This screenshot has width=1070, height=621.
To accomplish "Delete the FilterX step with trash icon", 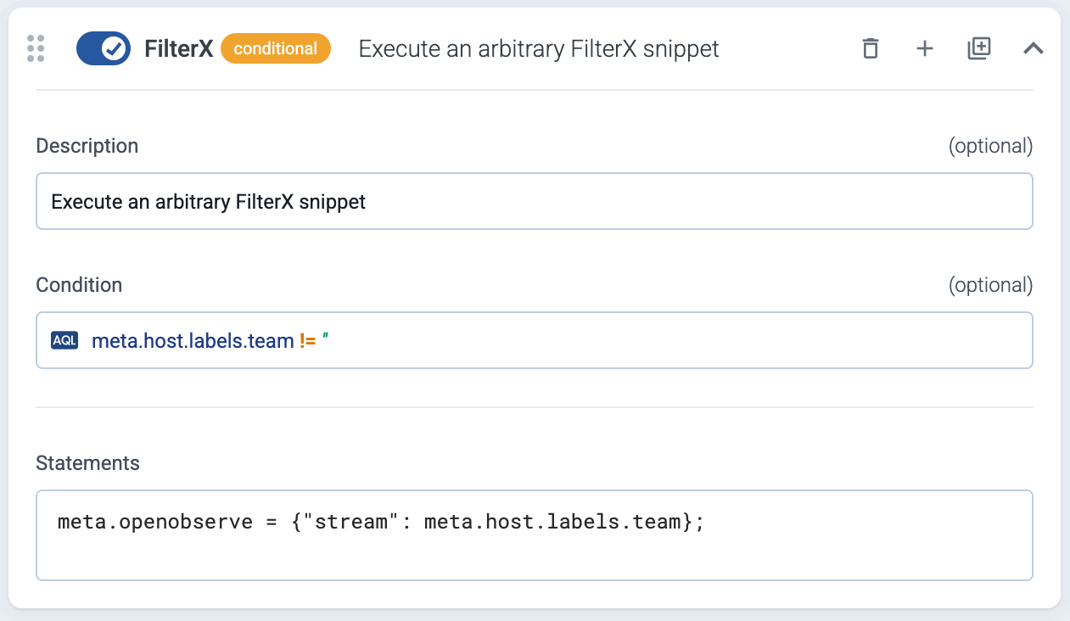I will 870,48.
